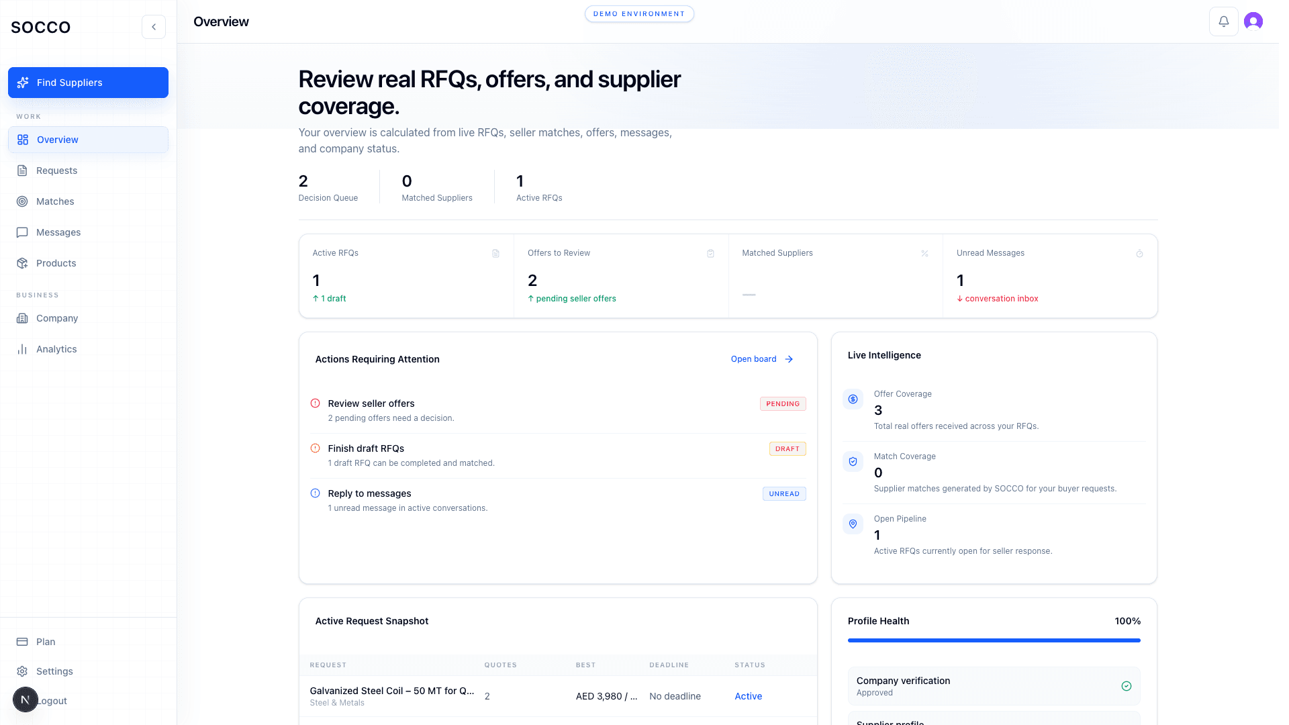The image size is (1289, 725).
Task: Click the Company verification approved checkmark
Action: click(1127, 686)
